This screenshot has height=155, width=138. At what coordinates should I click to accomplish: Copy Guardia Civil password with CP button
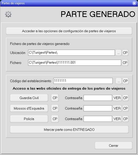click(x=125, y=98)
